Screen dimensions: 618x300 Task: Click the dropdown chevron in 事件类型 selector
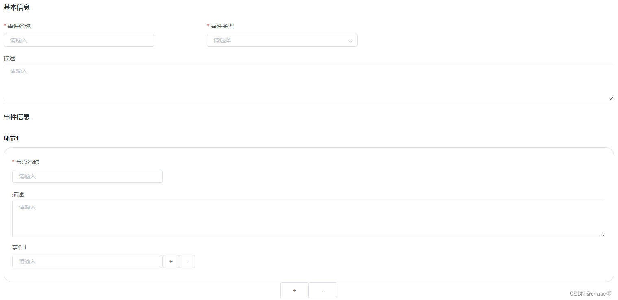[x=350, y=40]
